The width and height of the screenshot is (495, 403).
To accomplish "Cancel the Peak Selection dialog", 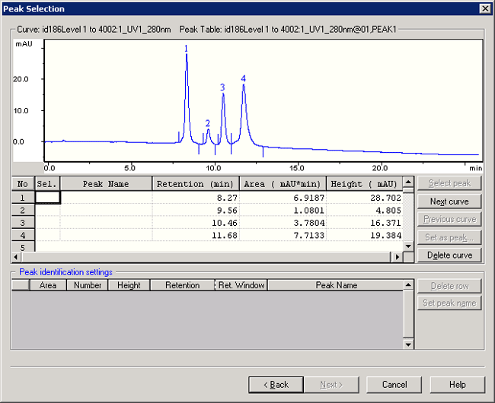I will [x=394, y=385].
